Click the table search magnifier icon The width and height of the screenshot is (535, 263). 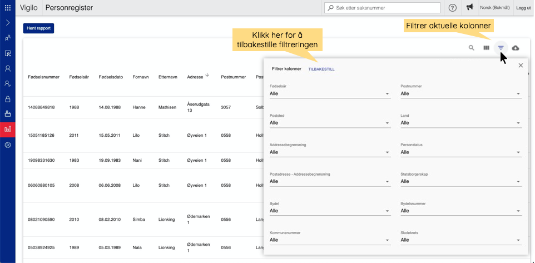(x=472, y=48)
